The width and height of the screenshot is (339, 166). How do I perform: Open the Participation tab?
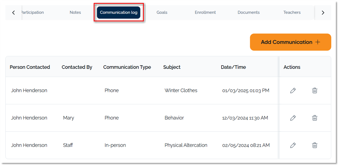pyautogui.click(x=33, y=13)
